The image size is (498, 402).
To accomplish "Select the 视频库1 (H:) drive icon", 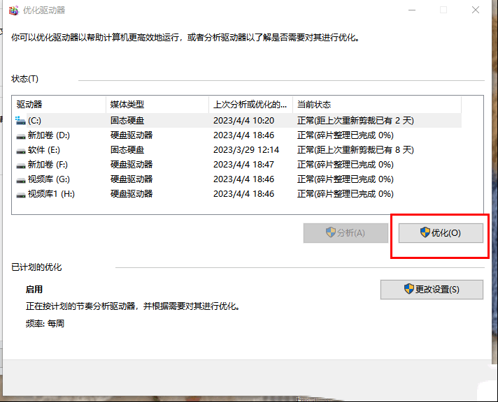I will point(21,194).
